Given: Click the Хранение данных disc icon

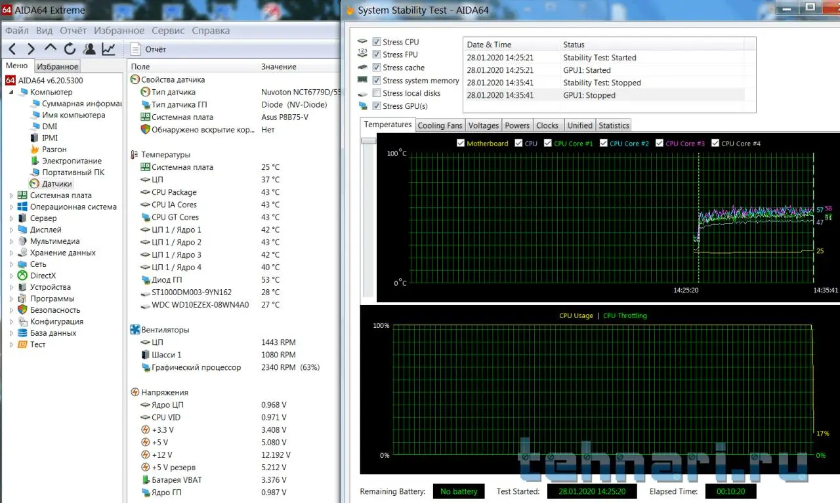Looking at the screenshot, I should click(23, 252).
